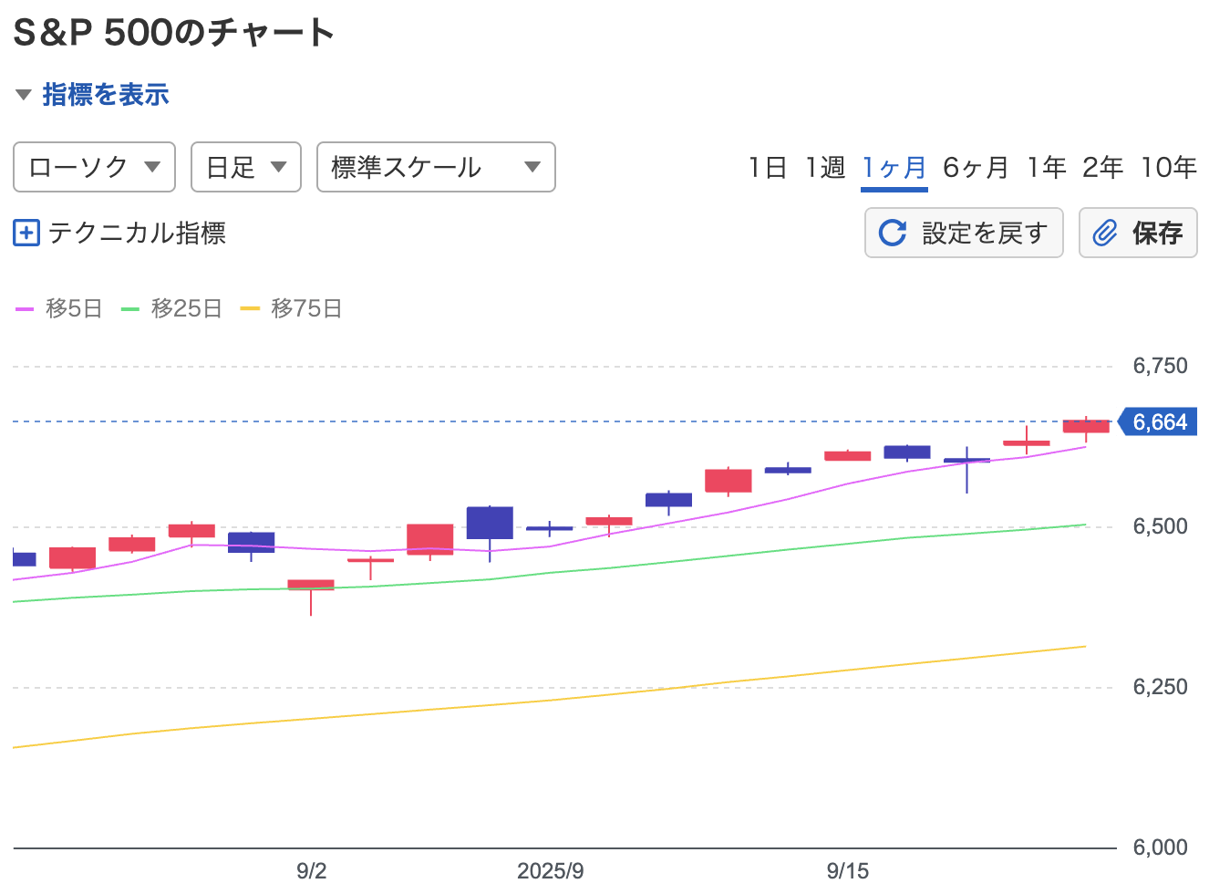Open the 標準スケール scale dropdown
Screen dimensions: 1209x894
(436, 167)
